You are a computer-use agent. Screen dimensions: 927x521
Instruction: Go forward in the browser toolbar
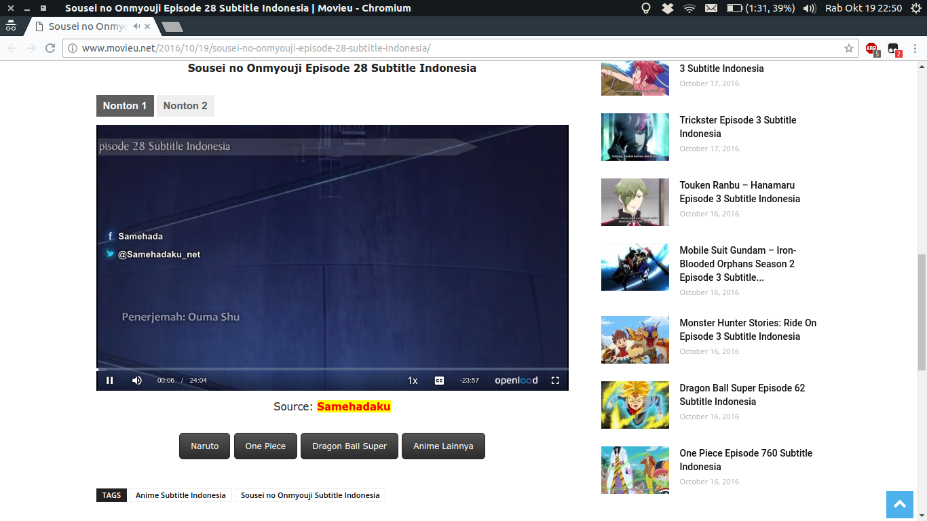click(31, 48)
